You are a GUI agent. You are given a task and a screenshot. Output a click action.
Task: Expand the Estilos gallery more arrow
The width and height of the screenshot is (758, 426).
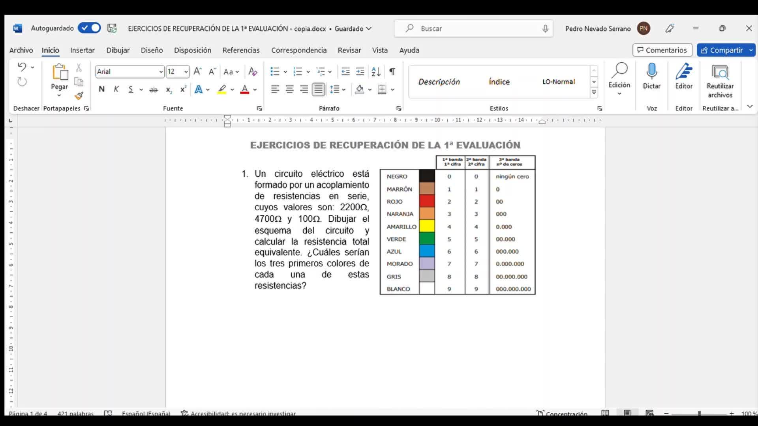(594, 92)
